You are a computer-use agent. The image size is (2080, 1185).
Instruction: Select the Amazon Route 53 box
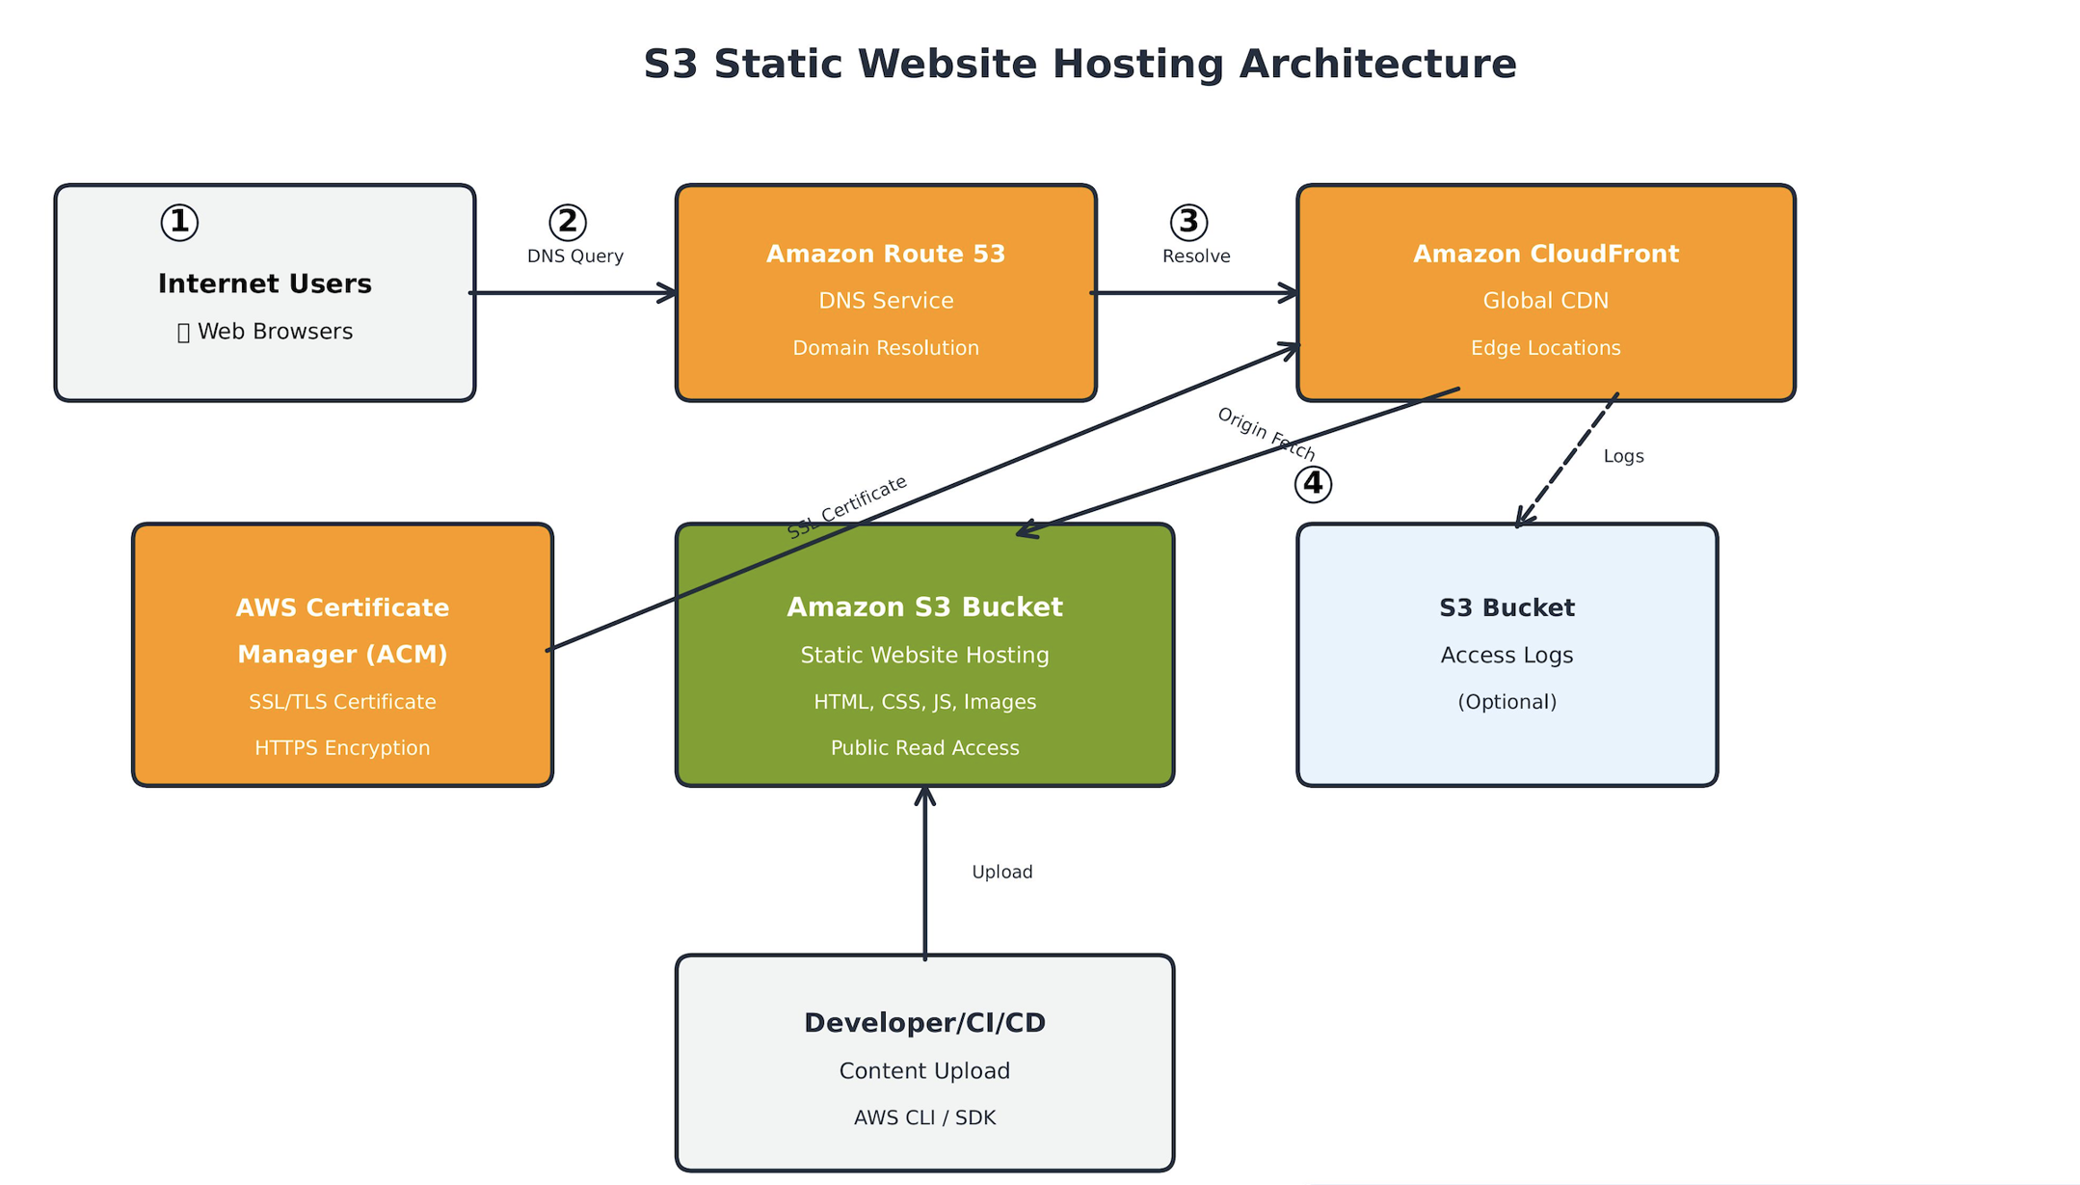tap(885, 289)
